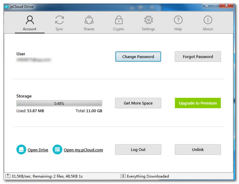Click the Forgot Password button

[198, 57]
